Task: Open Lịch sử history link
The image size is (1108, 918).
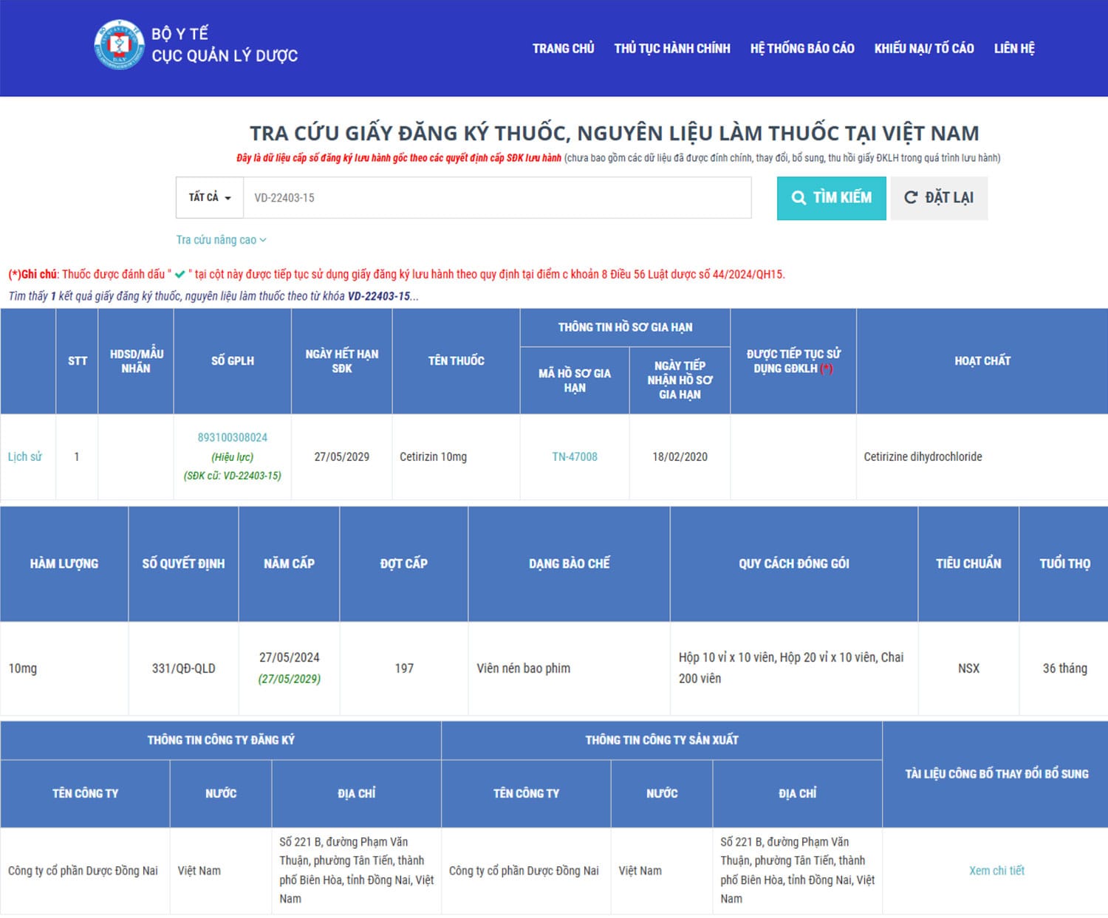Action: coord(25,456)
